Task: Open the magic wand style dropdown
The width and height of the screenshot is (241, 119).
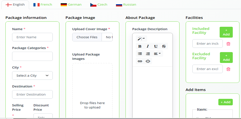Action: pyautogui.click(x=141, y=39)
